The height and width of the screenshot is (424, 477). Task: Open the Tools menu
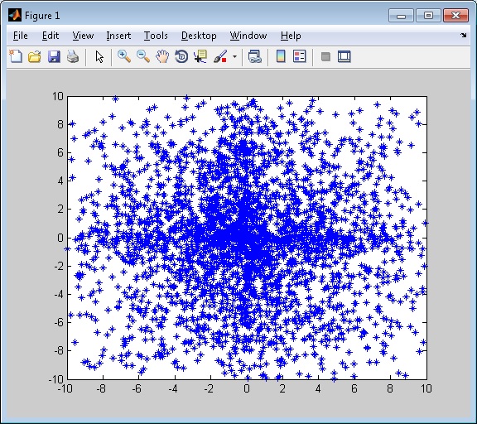click(156, 36)
